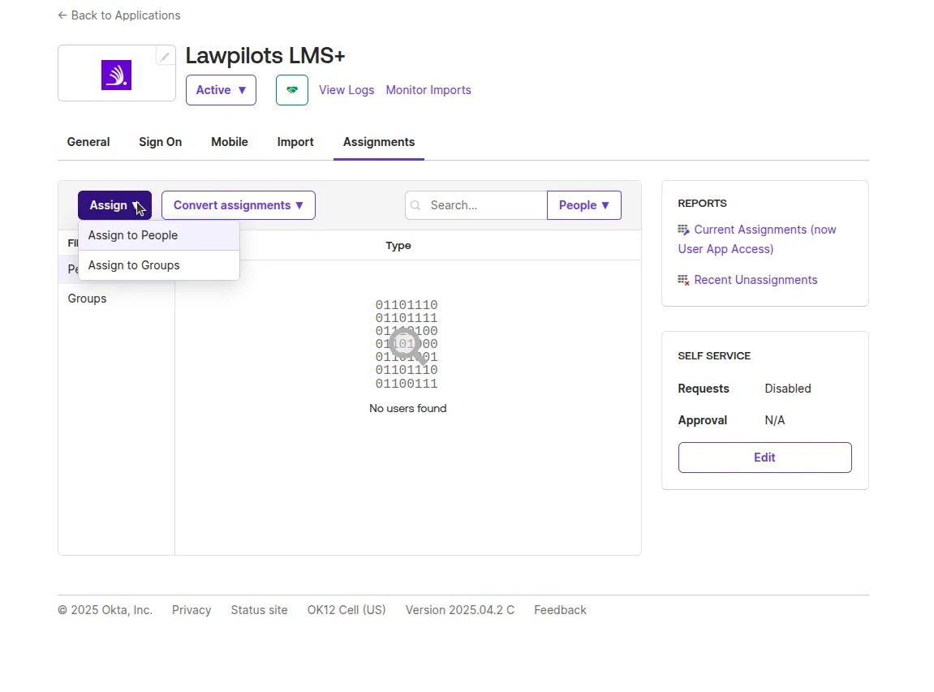The height and width of the screenshot is (692, 934).
Task: Click the No users found magnifier graphic
Action: point(407,346)
